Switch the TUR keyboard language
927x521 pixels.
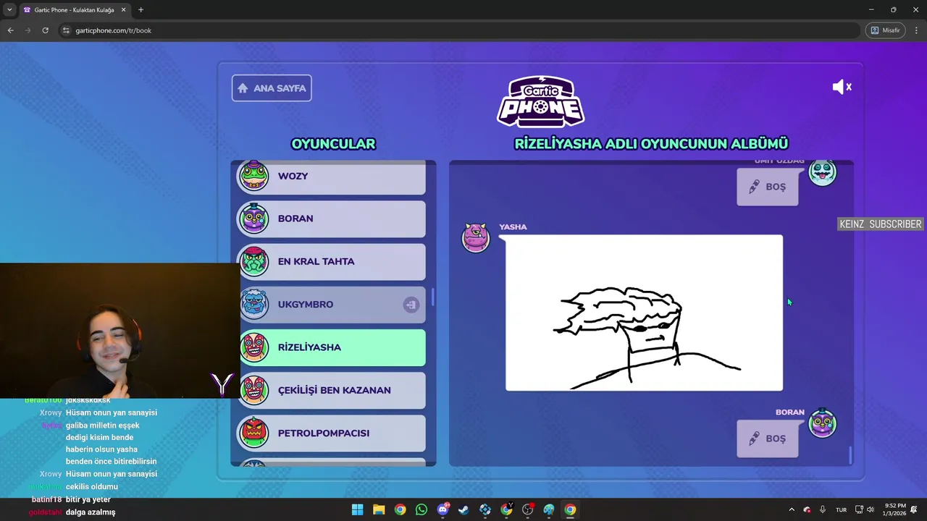(x=841, y=509)
